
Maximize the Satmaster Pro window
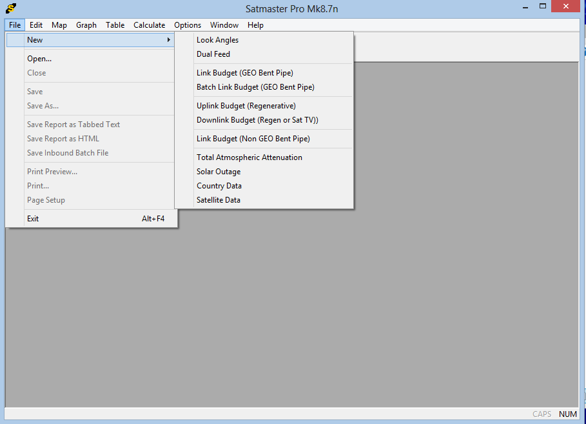click(x=543, y=6)
